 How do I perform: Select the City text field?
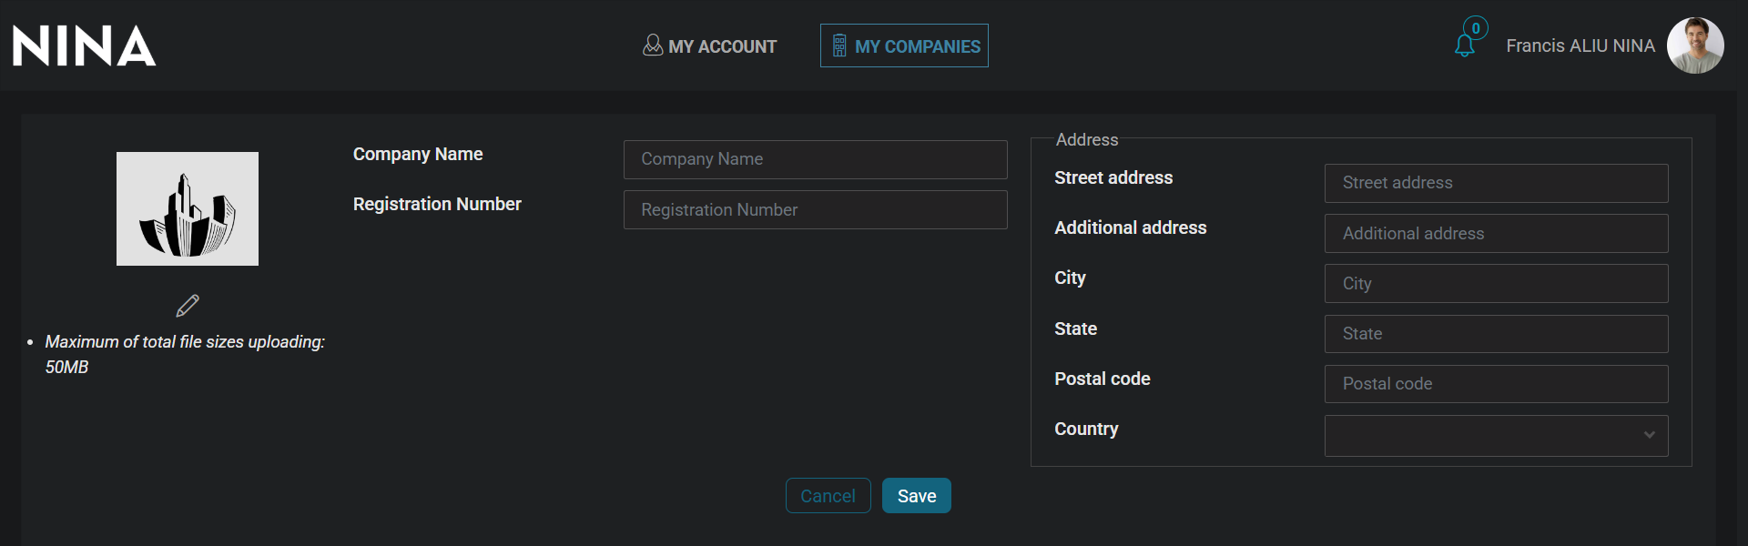coord(1496,284)
